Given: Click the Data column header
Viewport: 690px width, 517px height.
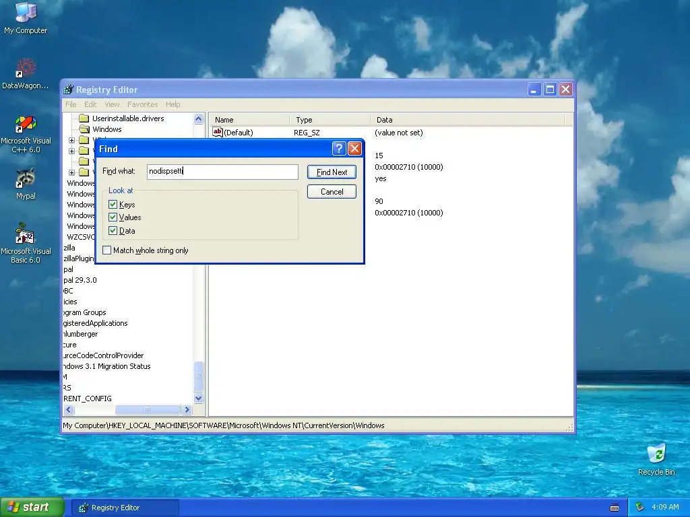Looking at the screenshot, I should (468, 120).
